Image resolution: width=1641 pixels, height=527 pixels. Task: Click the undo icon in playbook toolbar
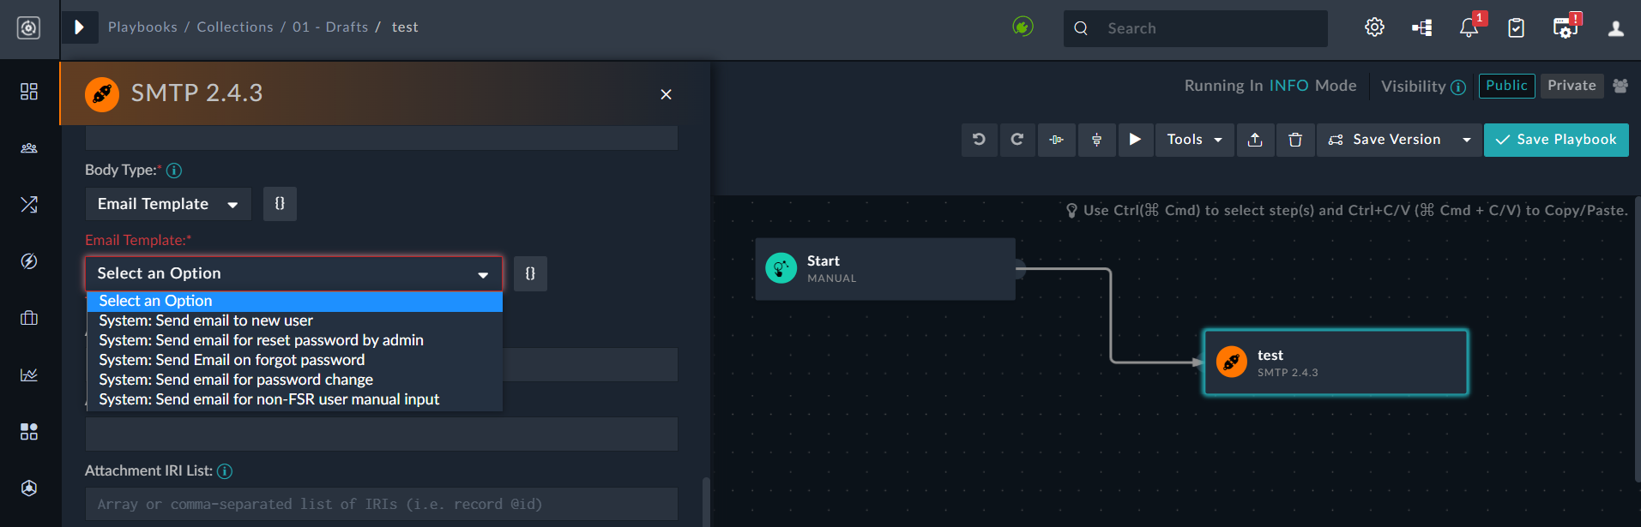pos(979,140)
